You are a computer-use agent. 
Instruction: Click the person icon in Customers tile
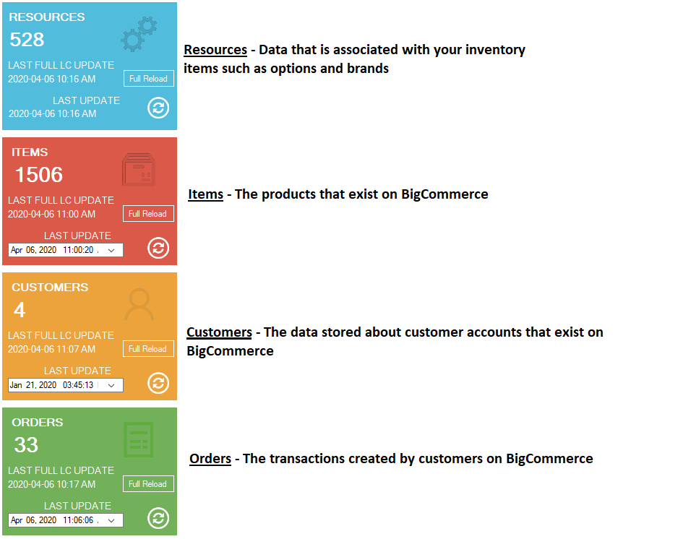(139, 304)
